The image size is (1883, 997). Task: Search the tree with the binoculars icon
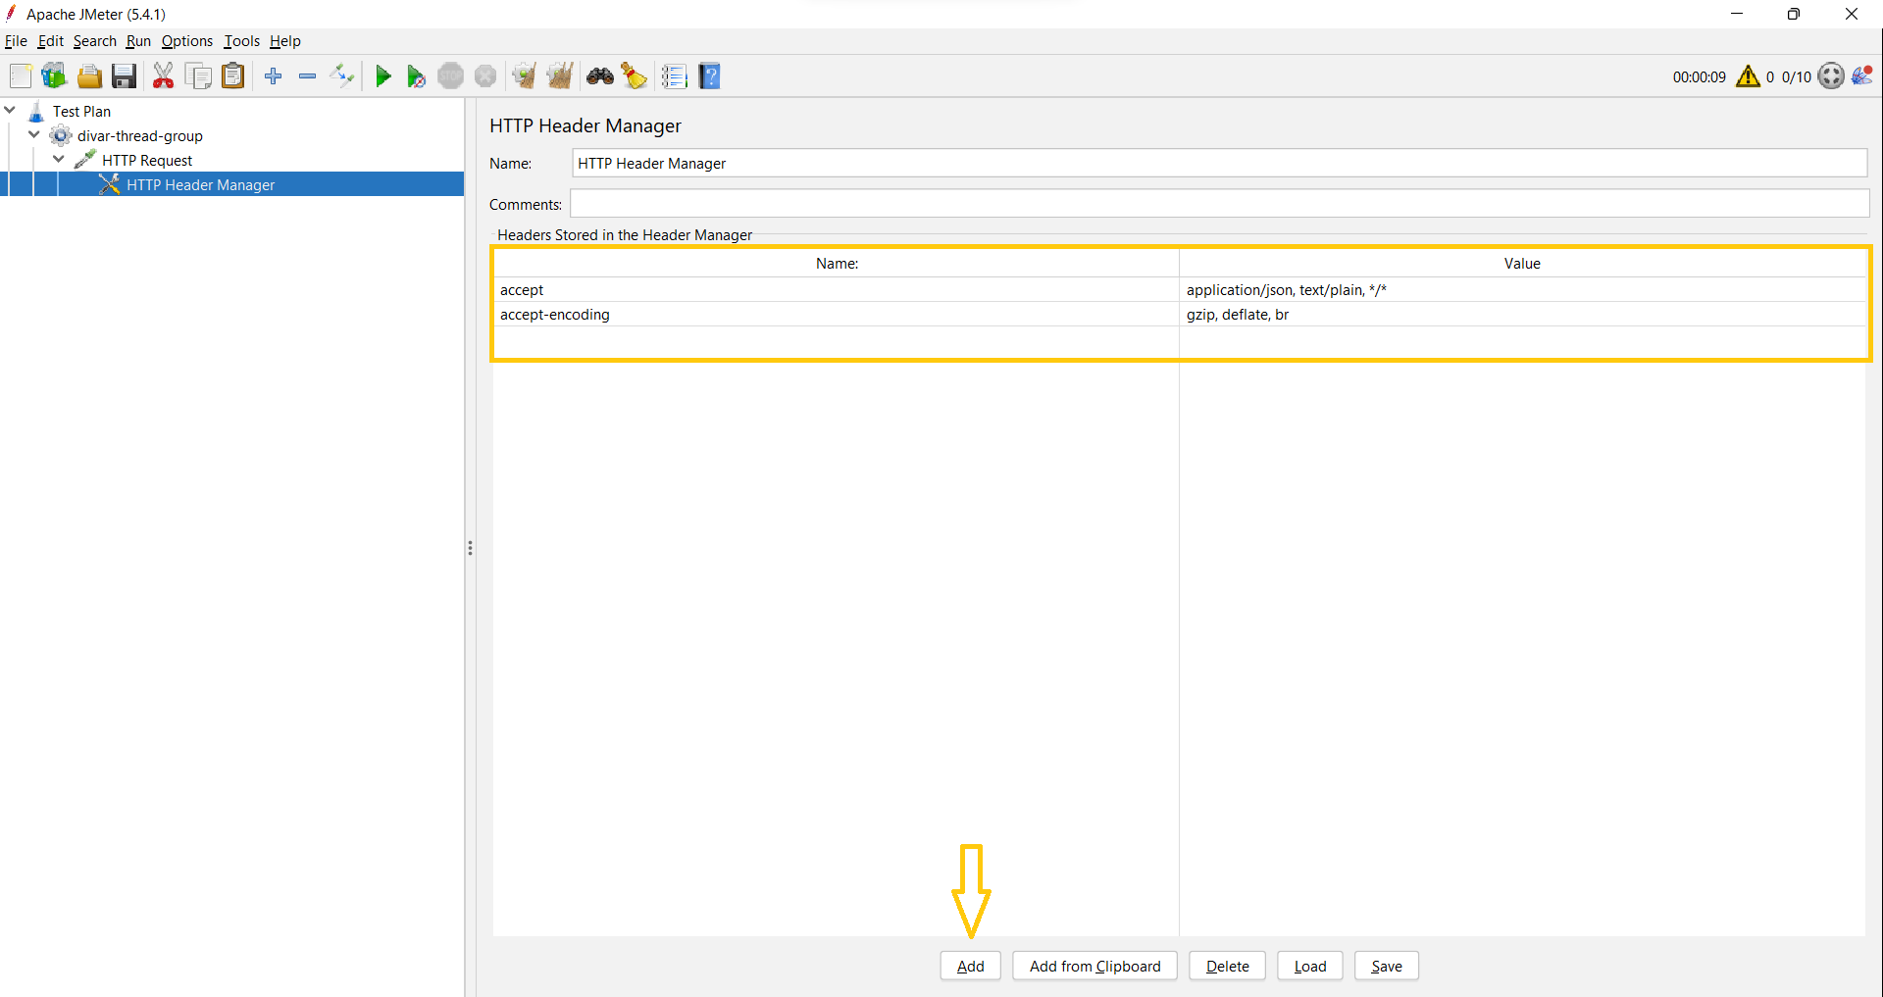pyautogui.click(x=600, y=76)
